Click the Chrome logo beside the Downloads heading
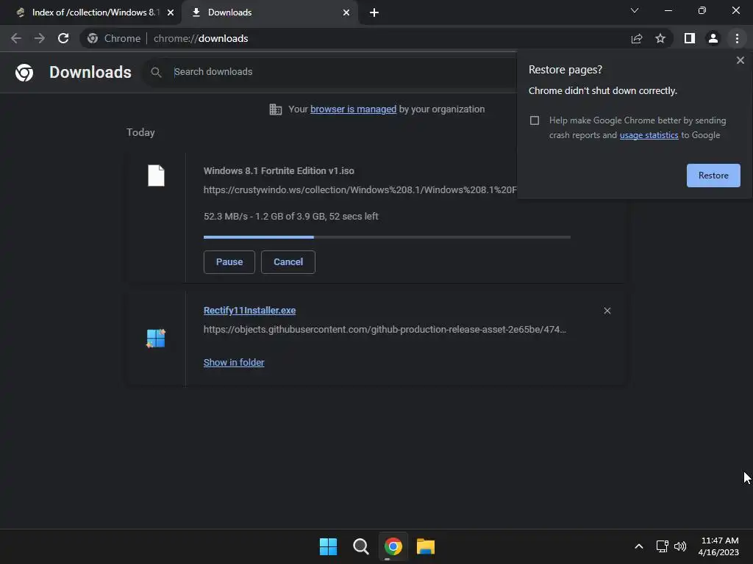This screenshot has width=753, height=564. pyautogui.click(x=24, y=73)
